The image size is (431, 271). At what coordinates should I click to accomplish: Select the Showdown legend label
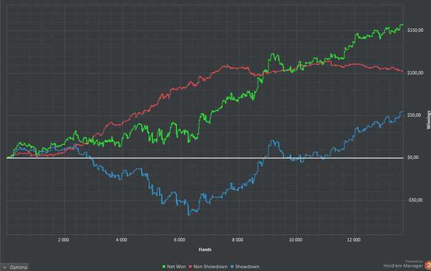(247, 267)
